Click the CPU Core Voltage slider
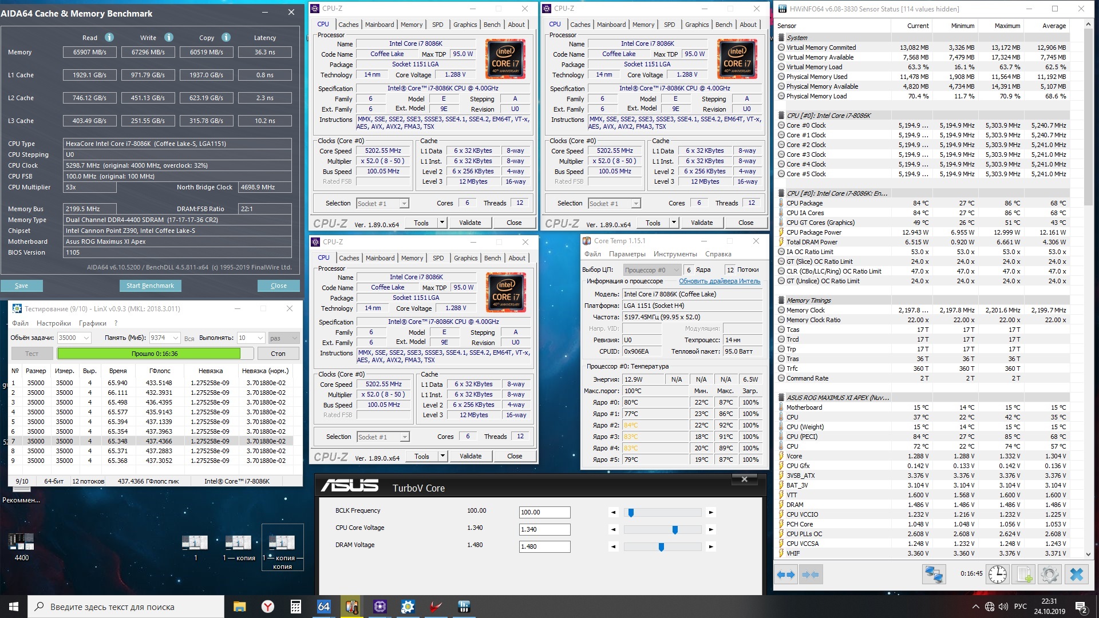This screenshot has height=618, width=1099. tap(675, 529)
